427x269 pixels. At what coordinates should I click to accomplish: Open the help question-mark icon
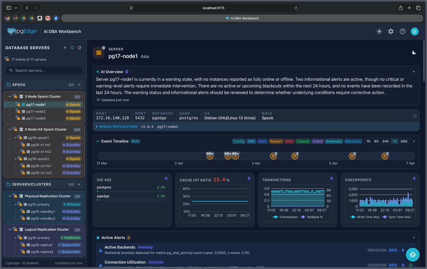click(402, 31)
